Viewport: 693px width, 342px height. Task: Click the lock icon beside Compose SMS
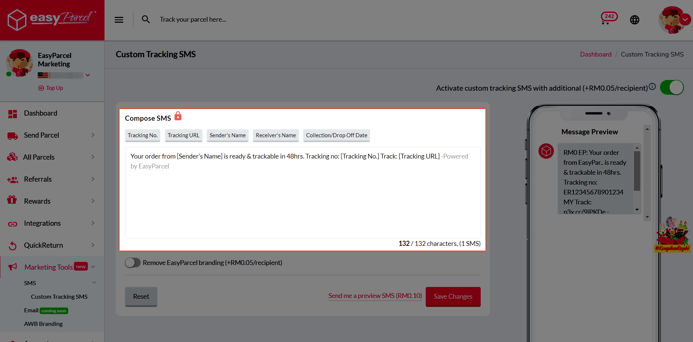pos(178,116)
